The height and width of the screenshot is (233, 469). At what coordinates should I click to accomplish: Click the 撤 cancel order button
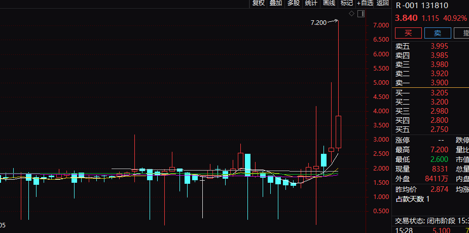point(464,34)
